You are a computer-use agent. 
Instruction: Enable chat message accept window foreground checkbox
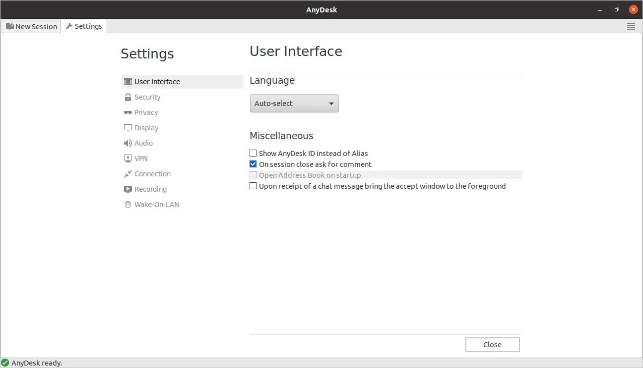pyautogui.click(x=253, y=186)
